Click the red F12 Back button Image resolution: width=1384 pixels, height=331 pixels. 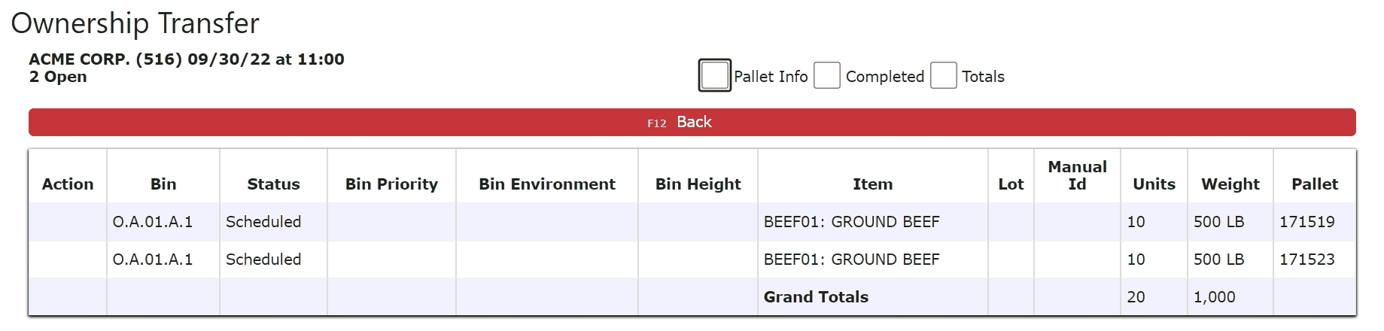692,122
